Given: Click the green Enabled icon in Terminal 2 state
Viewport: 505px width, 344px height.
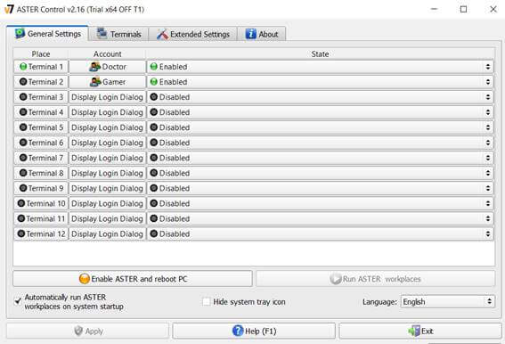Looking at the screenshot, I should point(154,82).
